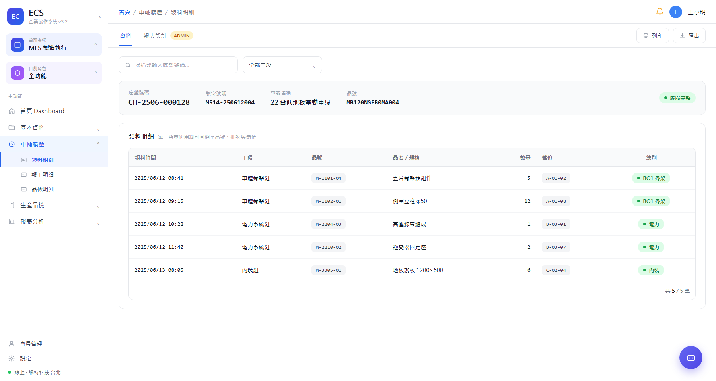716x381 pixels.
Task: Click storage location B-03-07
Action: 556,247
